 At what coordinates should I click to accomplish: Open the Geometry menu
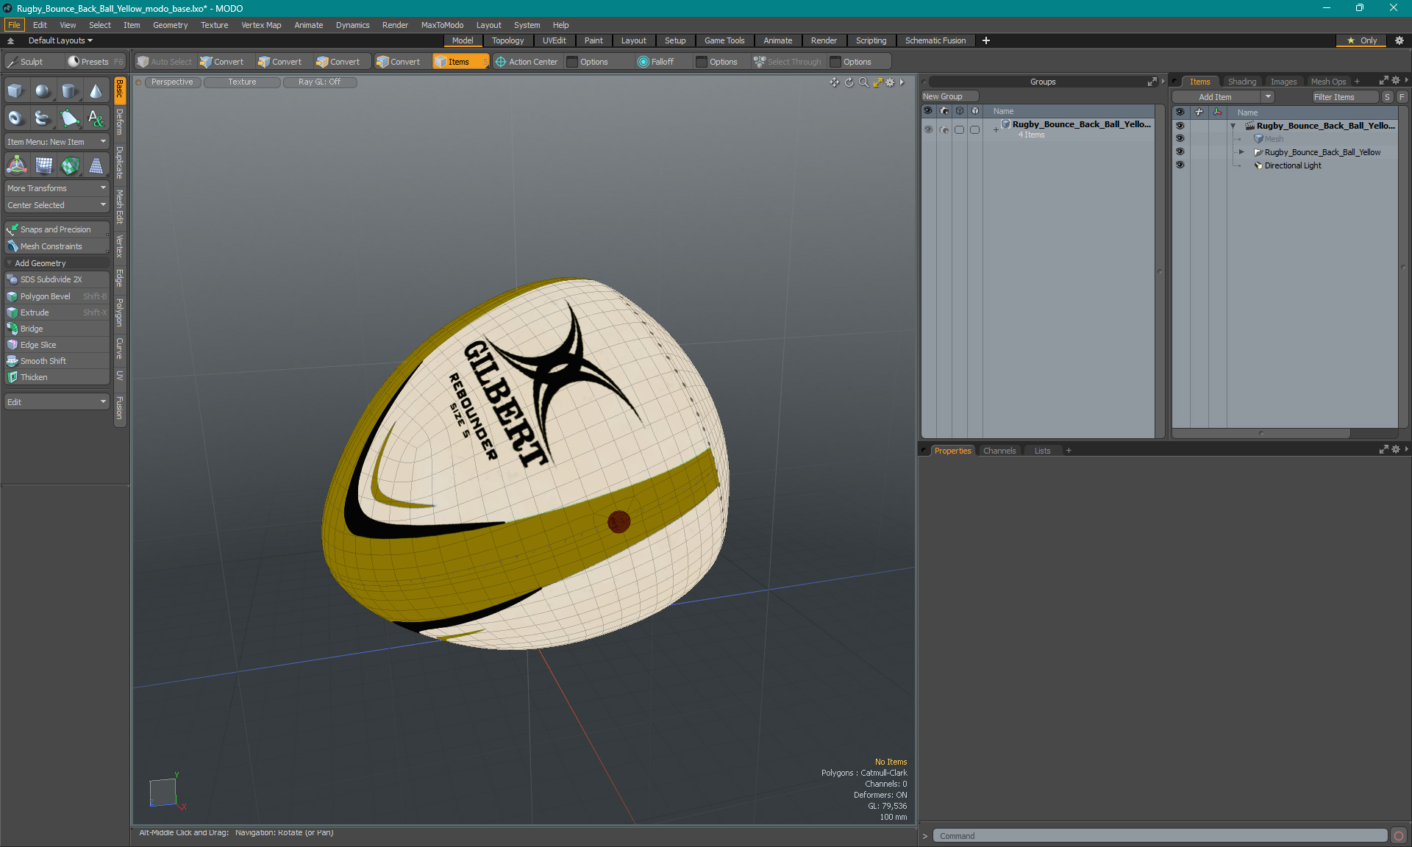point(170,25)
